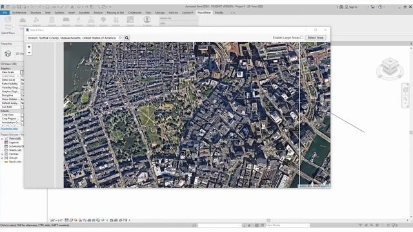
Task: Click the selection filter icon in status bar
Action: 394,226
